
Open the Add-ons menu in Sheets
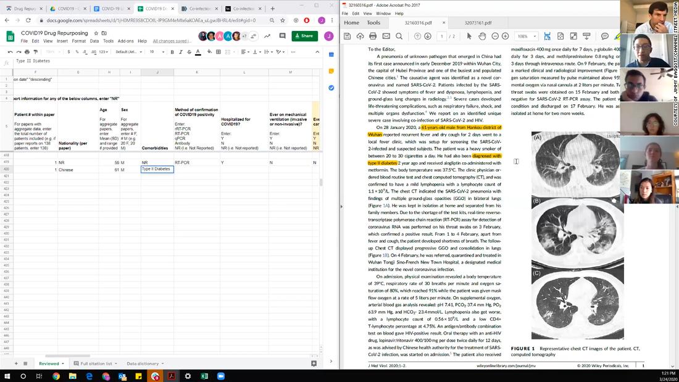pyautogui.click(x=125, y=41)
